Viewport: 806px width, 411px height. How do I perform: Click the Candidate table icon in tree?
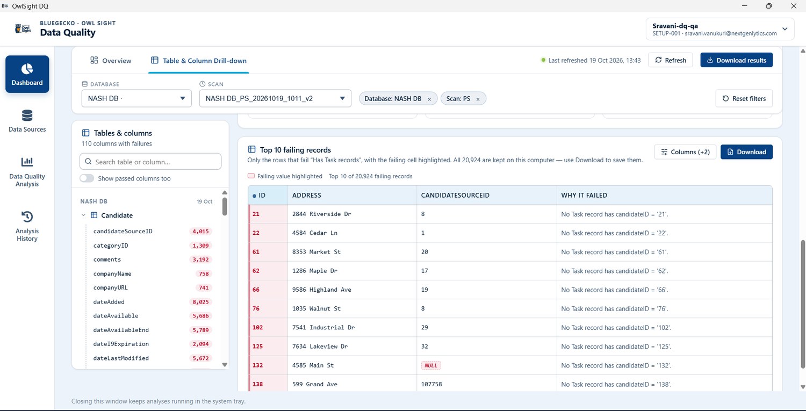click(x=94, y=215)
